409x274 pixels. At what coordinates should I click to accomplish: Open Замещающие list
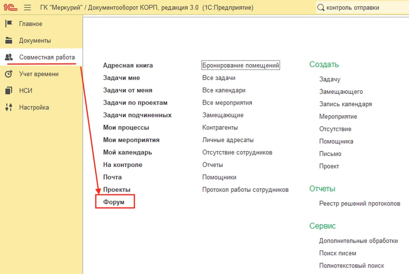click(223, 115)
